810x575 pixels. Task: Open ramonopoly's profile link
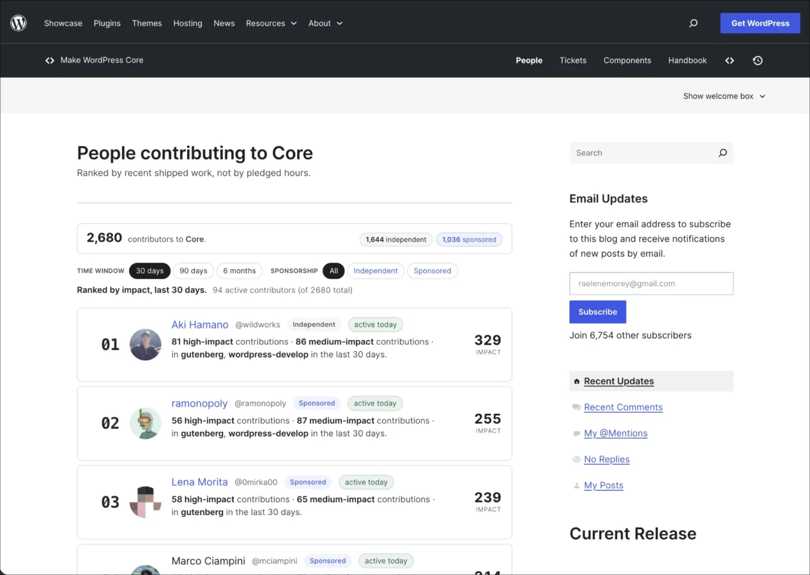[x=199, y=403]
